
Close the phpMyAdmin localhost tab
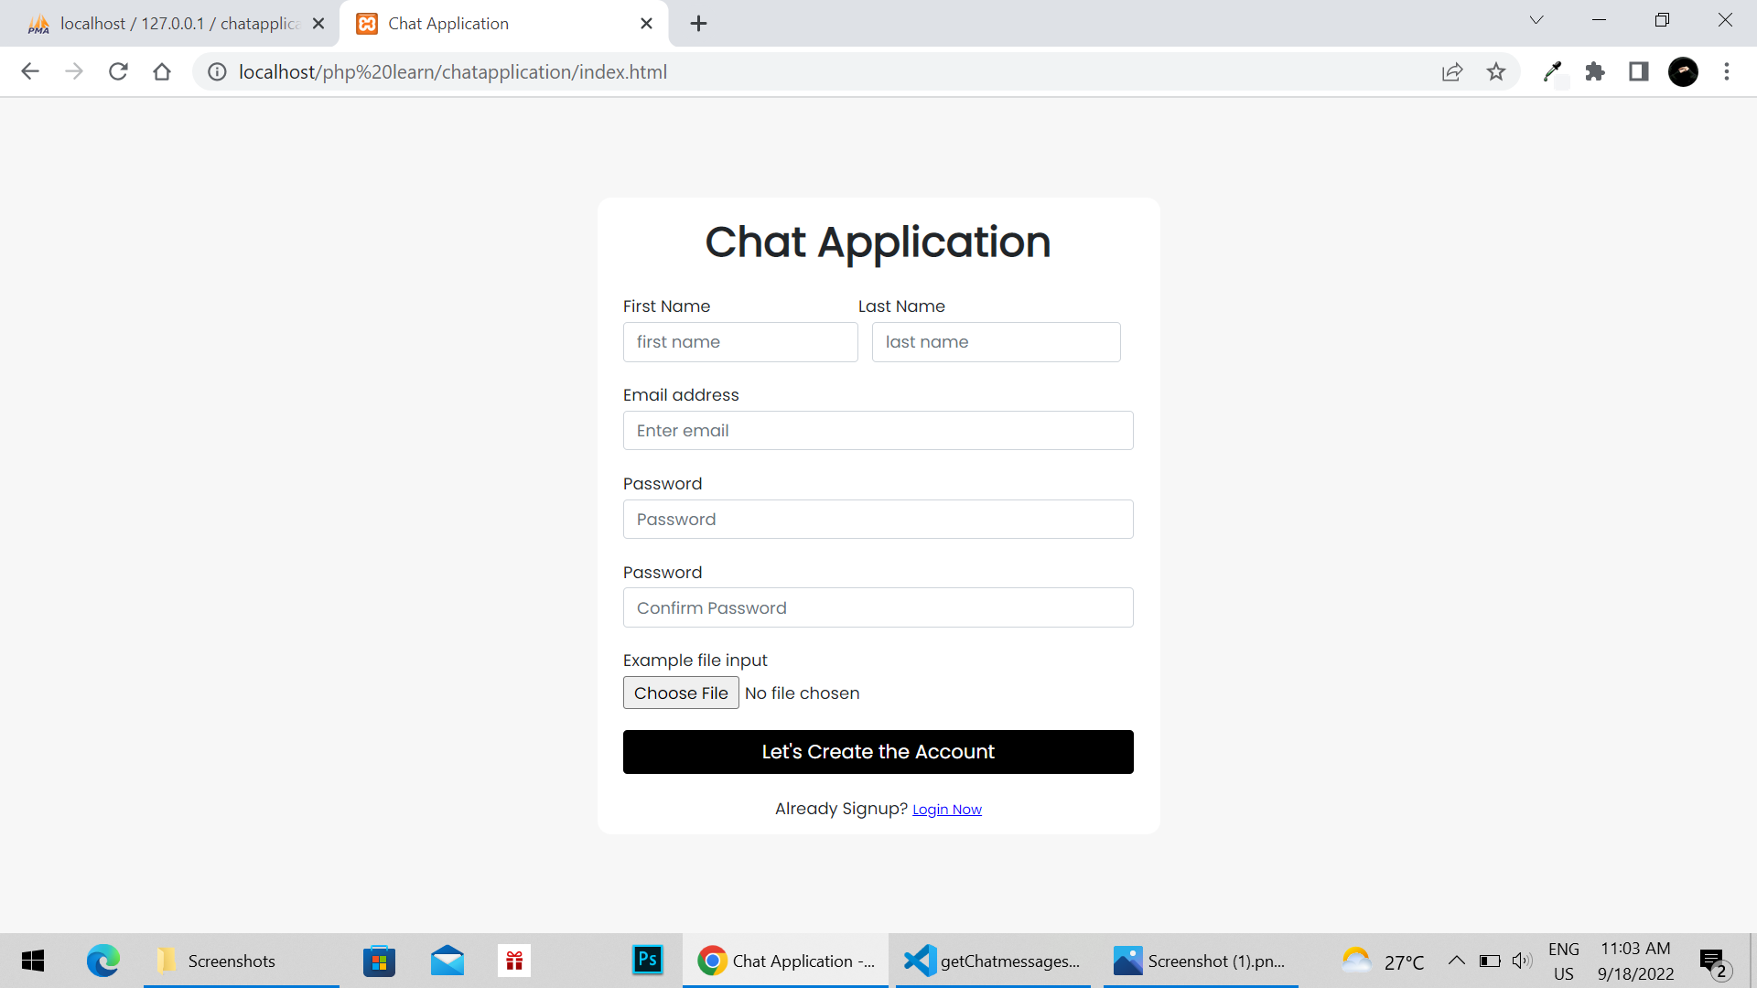(x=318, y=24)
